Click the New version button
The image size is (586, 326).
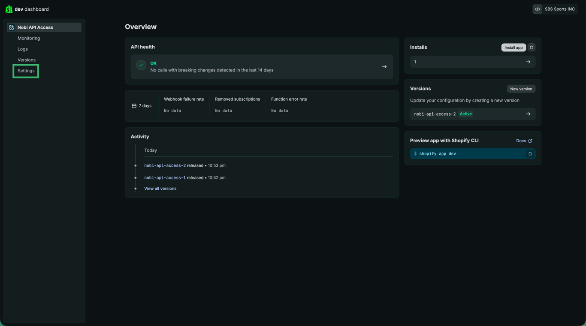coord(521,89)
